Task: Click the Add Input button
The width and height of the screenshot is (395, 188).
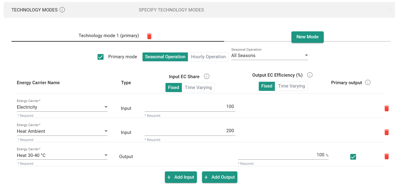Action: point(181,177)
